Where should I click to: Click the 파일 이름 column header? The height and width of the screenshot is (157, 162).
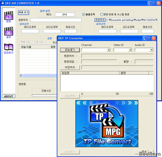(x=34, y=47)
